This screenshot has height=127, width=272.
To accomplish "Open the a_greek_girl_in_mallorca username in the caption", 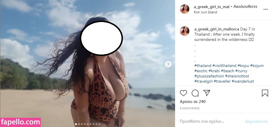I will point(217,29).
